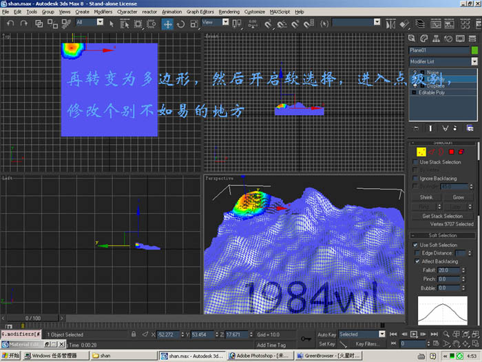
Task: Click the Pin Stack icon
Action: click(416, 128)
